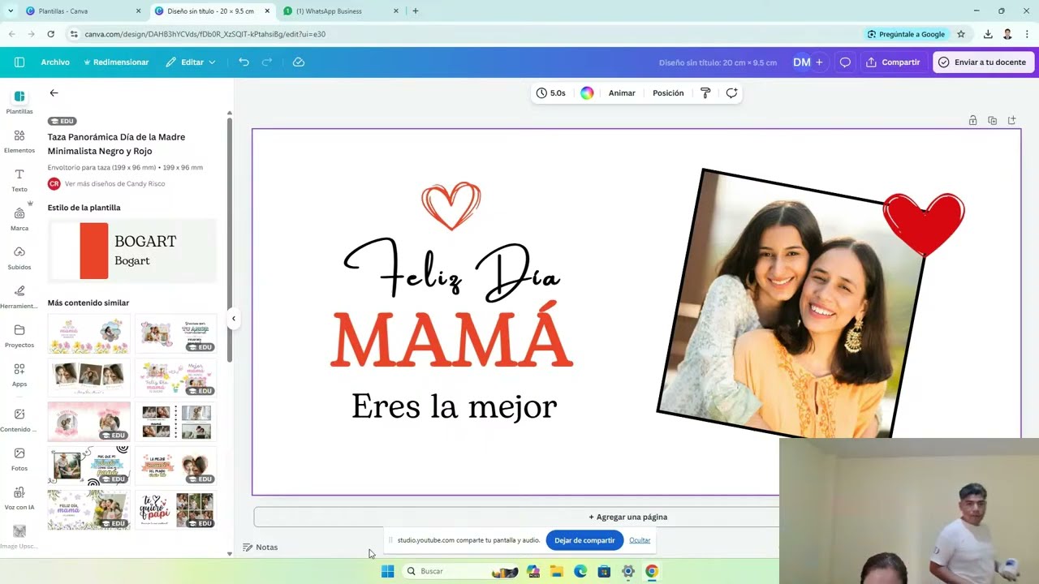1039x584 pixels.
Task: Click the back arrow in template panel
Action: (54, 93)
